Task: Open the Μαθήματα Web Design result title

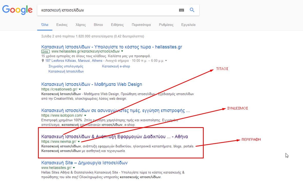Action: click(x=92, y=84)
